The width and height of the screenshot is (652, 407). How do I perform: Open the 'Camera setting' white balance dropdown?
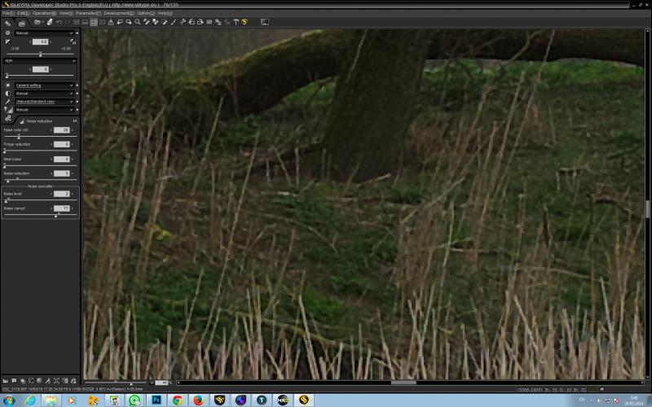44,85
